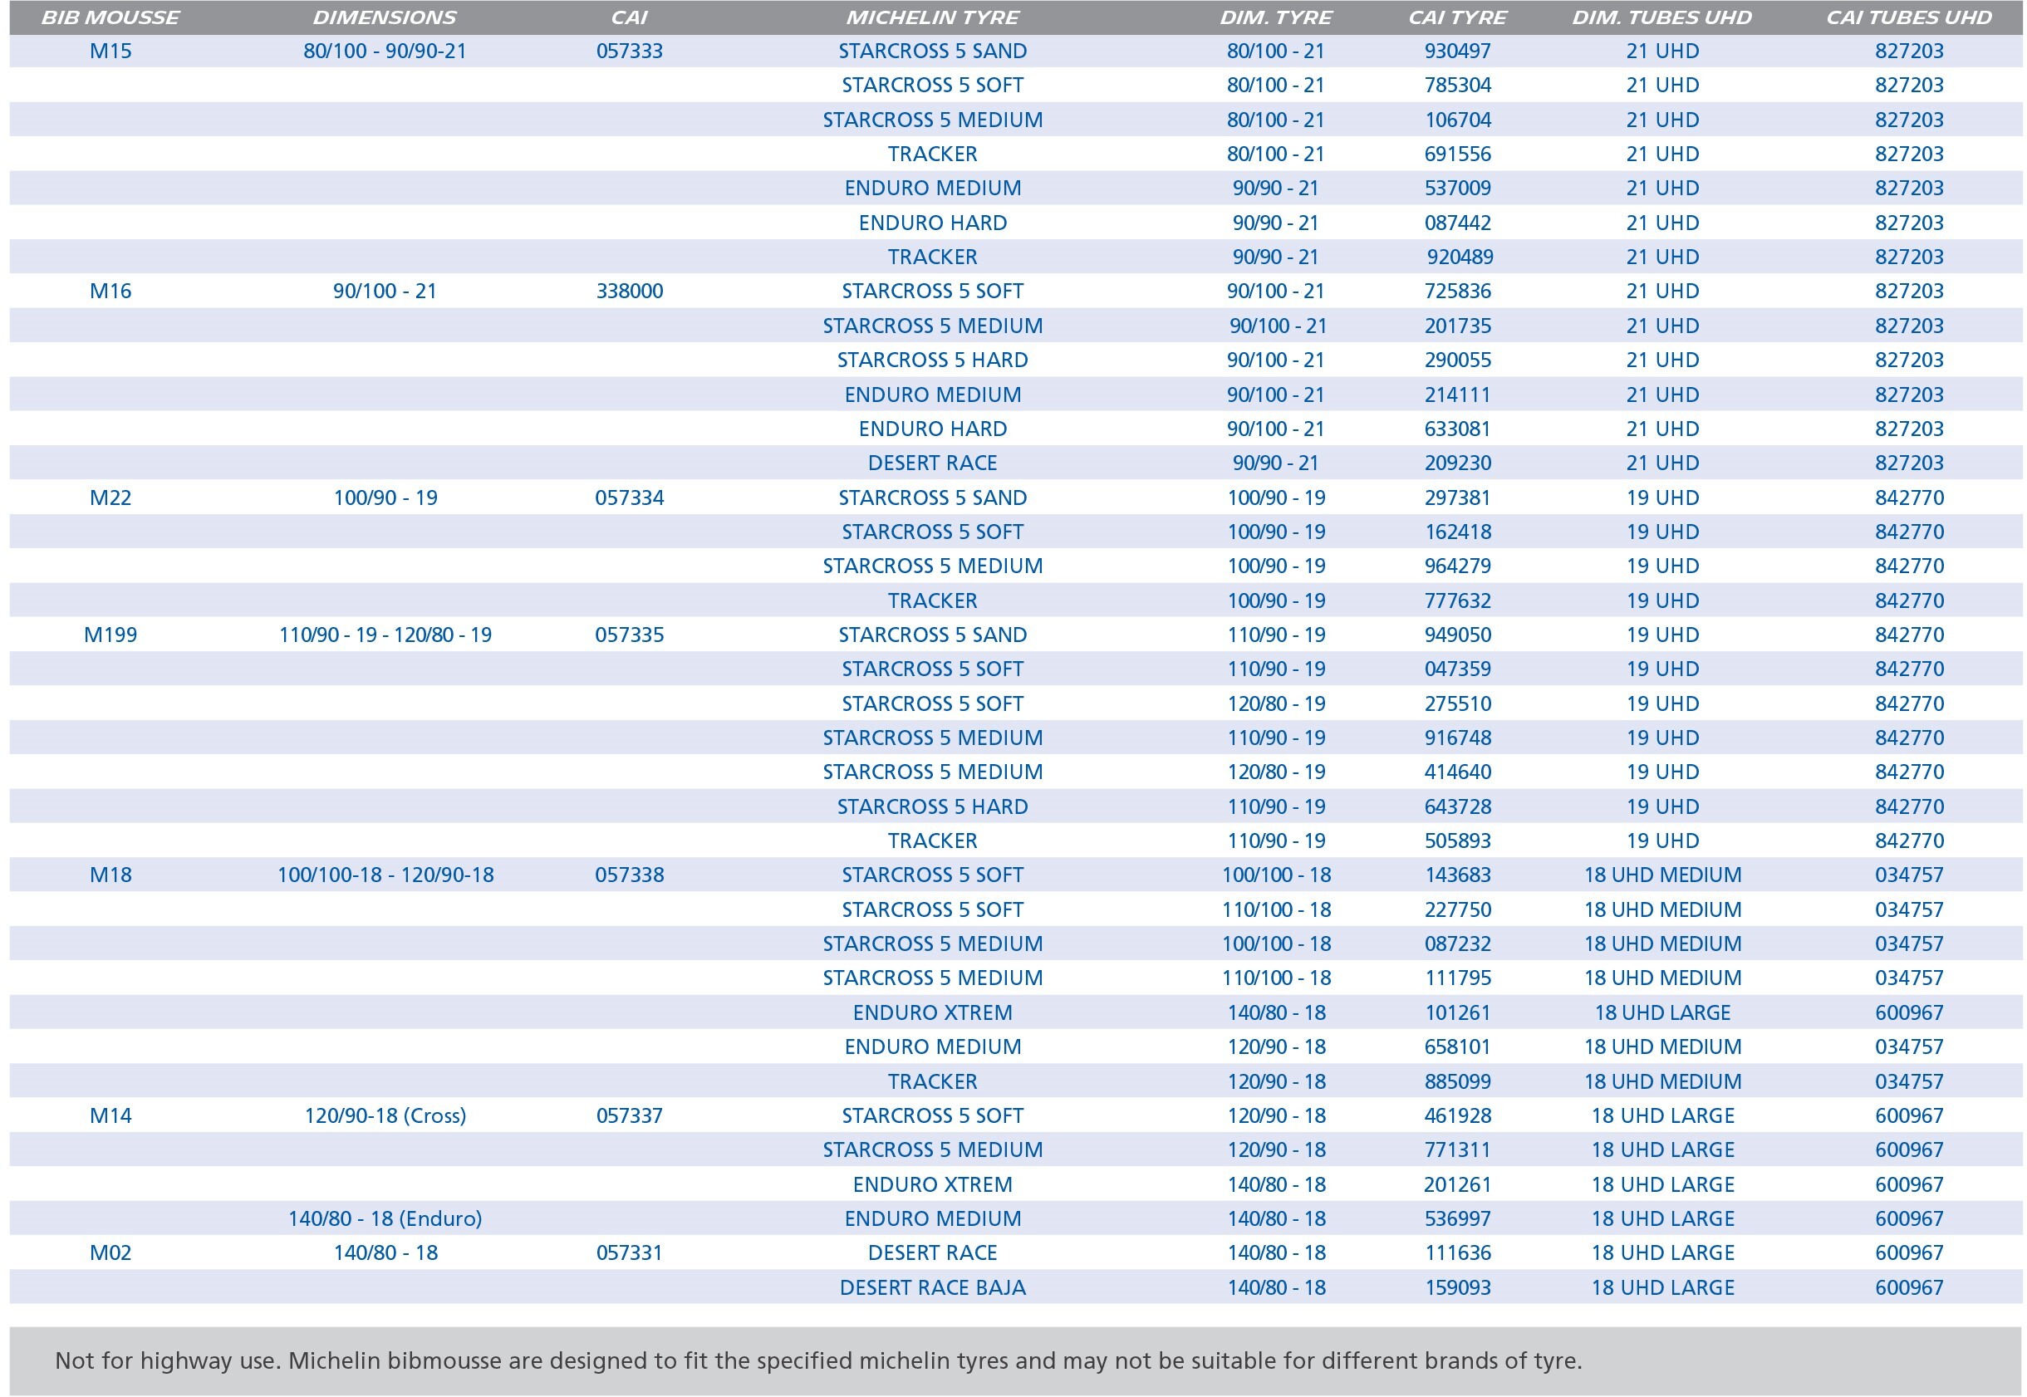Select the M15 bib mousse cell
Image resolution: width=2027 pixels, height=1397 pixels.
110,51
